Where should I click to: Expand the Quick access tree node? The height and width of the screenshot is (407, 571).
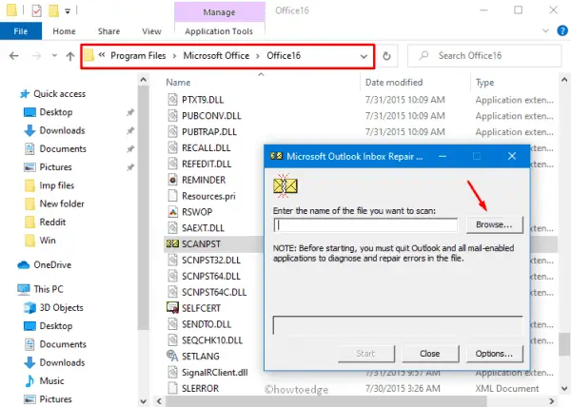8,94
